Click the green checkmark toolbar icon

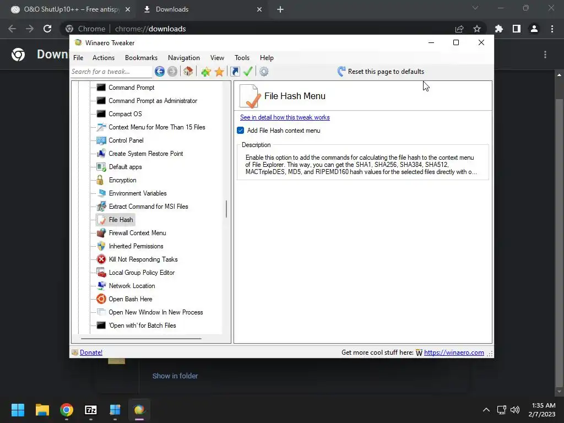(248, 72)
